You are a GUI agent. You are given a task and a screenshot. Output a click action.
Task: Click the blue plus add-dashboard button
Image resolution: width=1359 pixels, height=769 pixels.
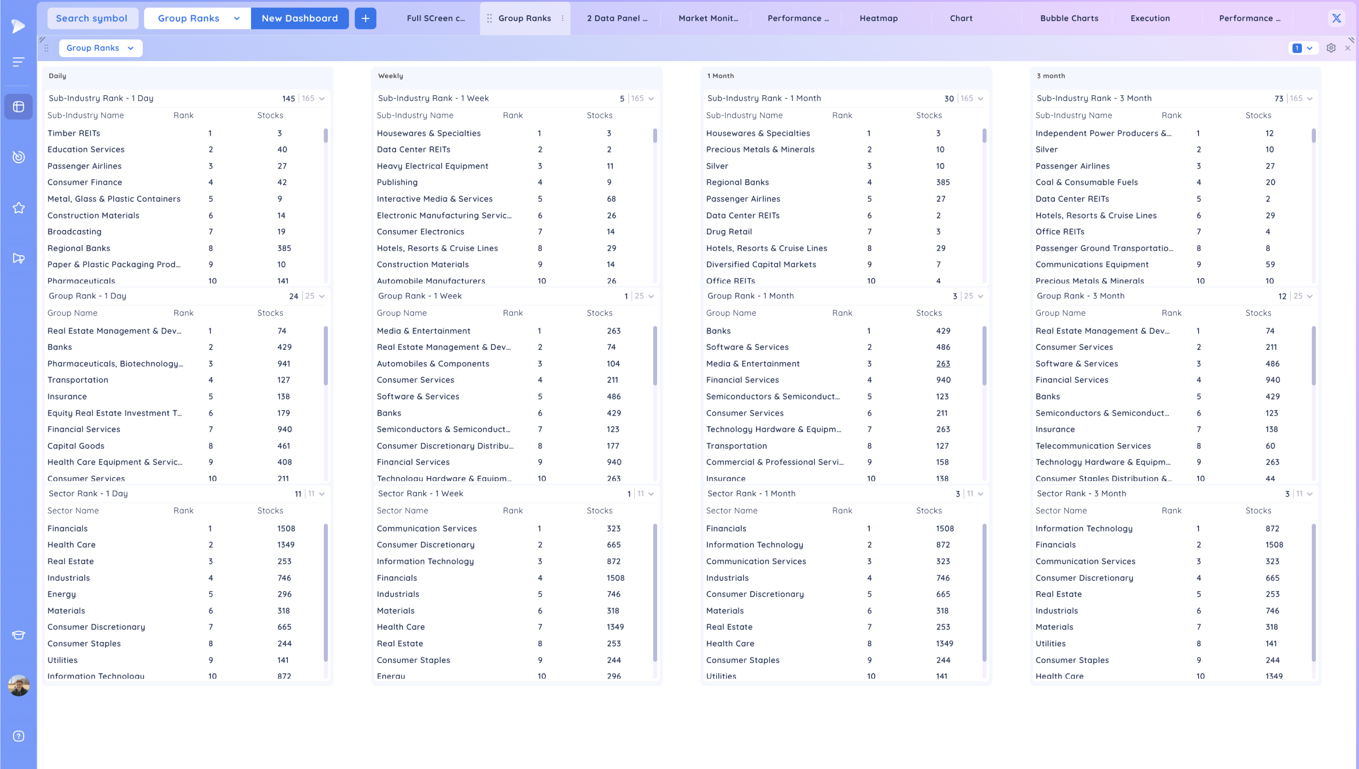(365, 18)
